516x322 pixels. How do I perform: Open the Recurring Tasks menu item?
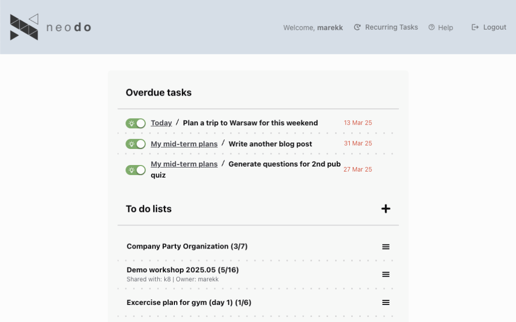392,27
